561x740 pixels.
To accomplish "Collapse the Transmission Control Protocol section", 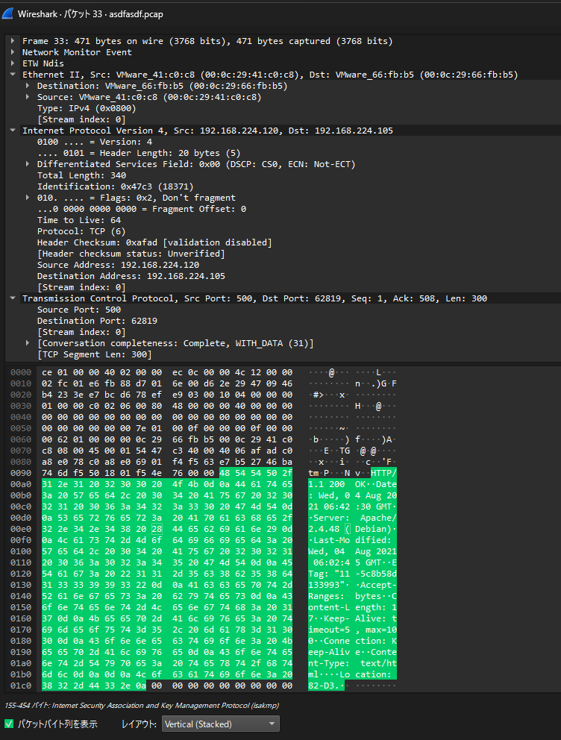I will coord(13,298).
